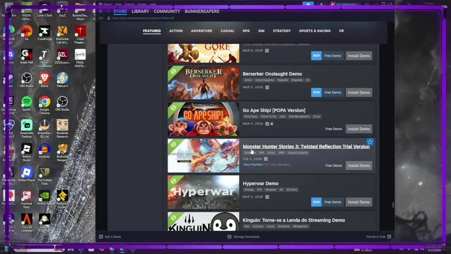Select the SPORTS & RACING category
Image resolution: width=451 pixels, height=254 pixels.
coord(315,31)
